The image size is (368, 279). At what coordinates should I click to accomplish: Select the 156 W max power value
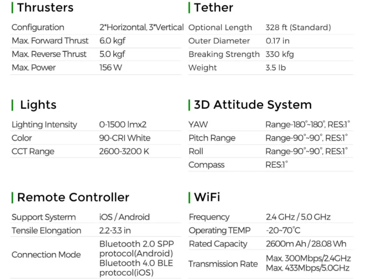[x=111, y=68]
